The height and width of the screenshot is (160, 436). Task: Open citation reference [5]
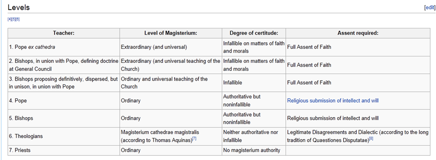[13, 19]
